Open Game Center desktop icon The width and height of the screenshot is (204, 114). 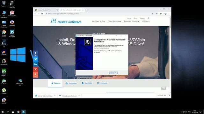[x=12, y=13]
